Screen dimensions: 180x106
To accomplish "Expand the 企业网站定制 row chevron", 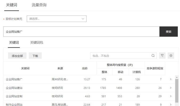I will click(171, 96).
